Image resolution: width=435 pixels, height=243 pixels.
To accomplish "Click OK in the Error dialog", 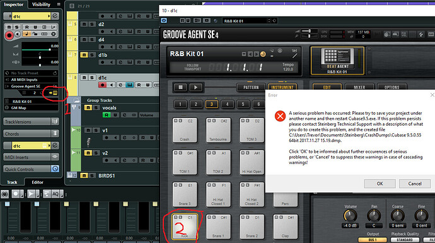I will 380,184.
